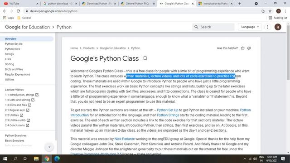Click the Python Strings link in article
Image resolution: width=290 pixels, height=163 pixels.
tap(168, 115)
